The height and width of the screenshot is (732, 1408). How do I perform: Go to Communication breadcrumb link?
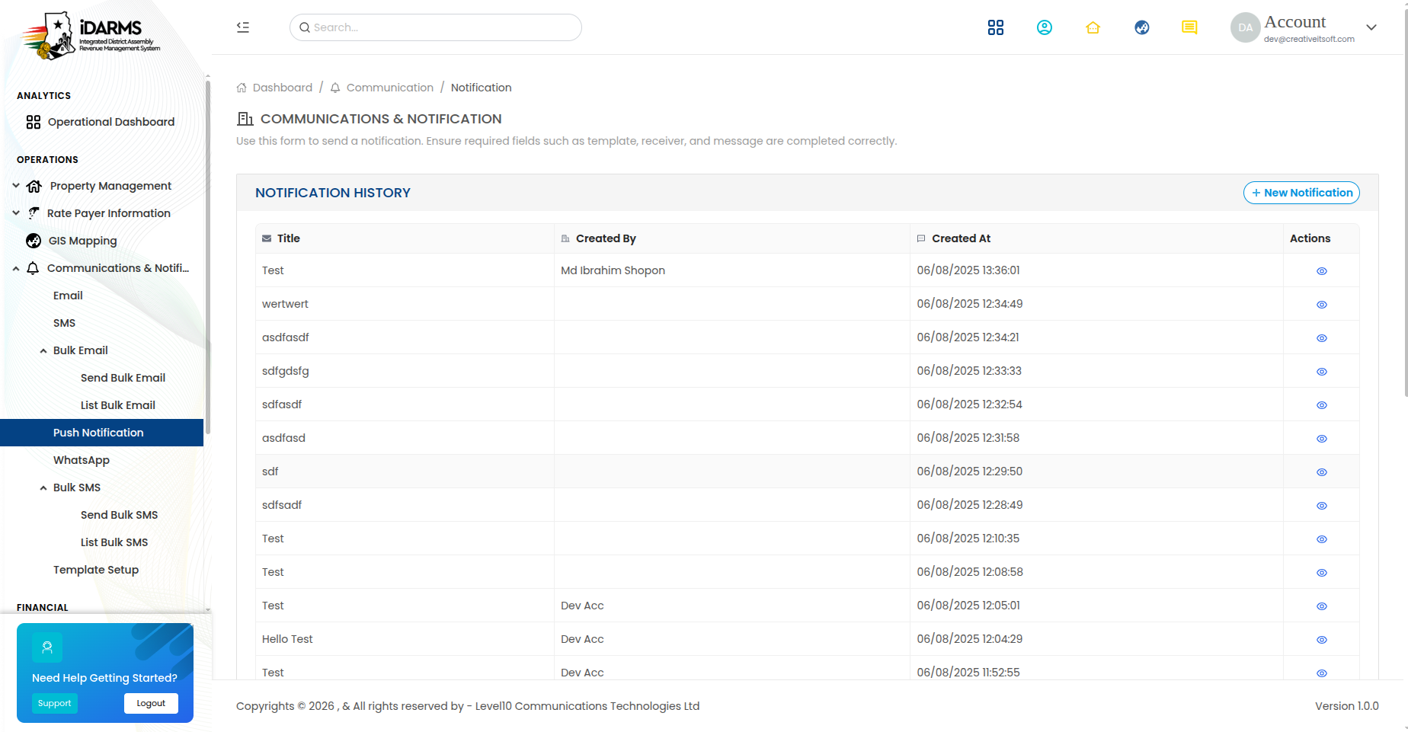[389, 88]
